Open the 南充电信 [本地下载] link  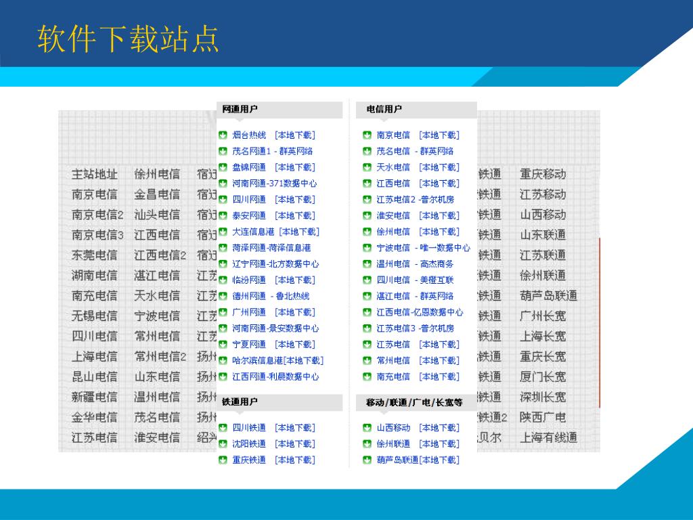418,376
